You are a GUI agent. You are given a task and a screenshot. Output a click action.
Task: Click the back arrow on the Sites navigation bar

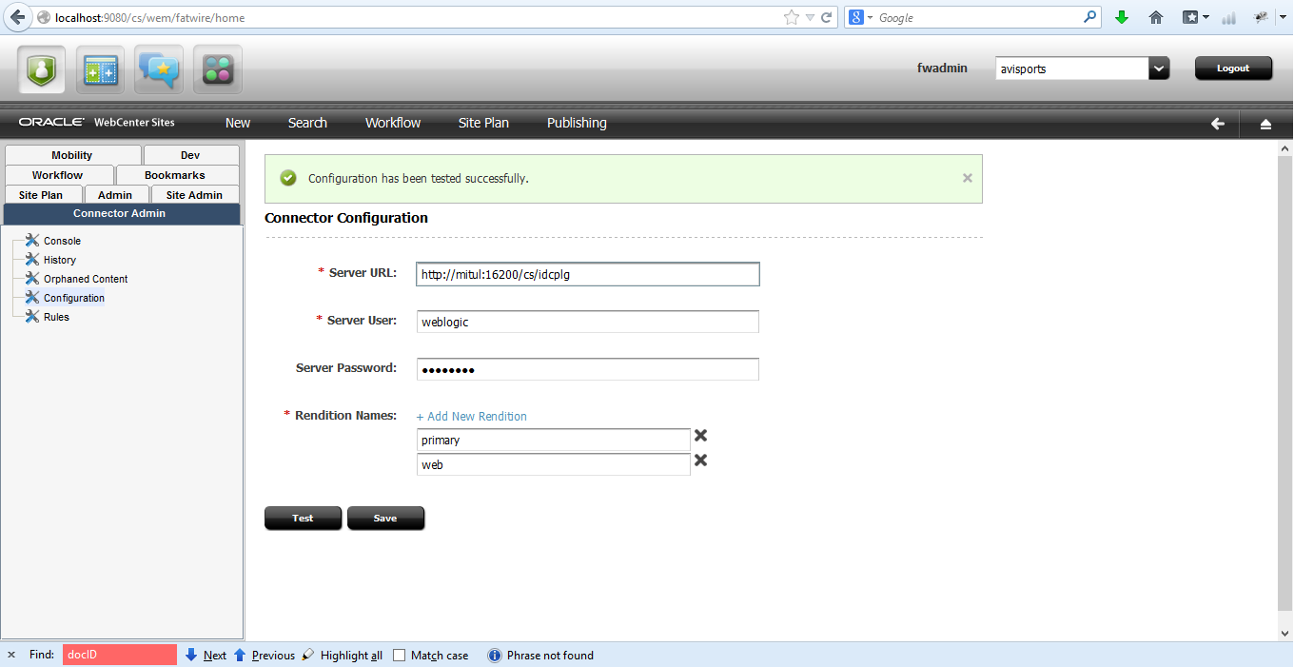pyautogui.click(x=1218, y=123)
